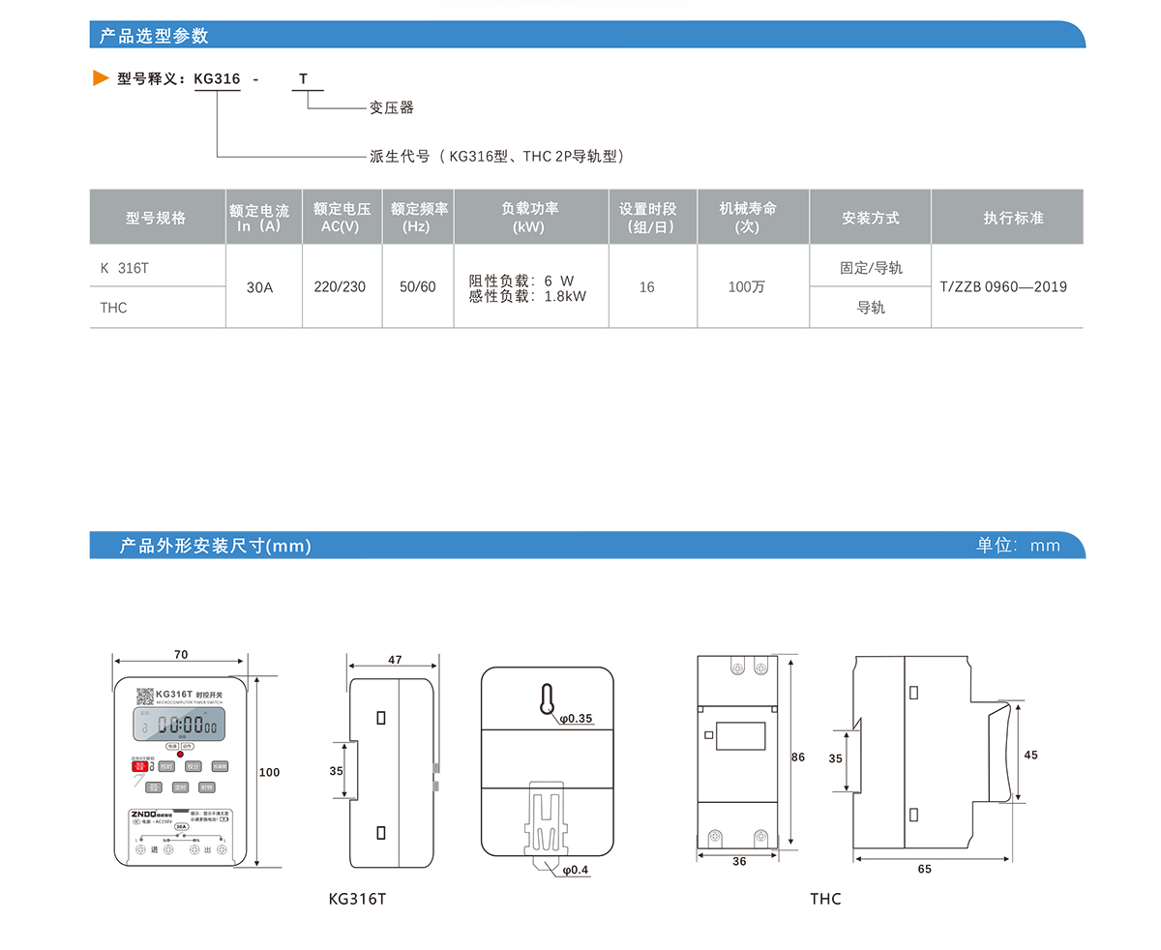Viewport: 1161px width, 950px height.
Task: Select the THC row in the table
Action: pyautogui.click(x=114, y=308)
